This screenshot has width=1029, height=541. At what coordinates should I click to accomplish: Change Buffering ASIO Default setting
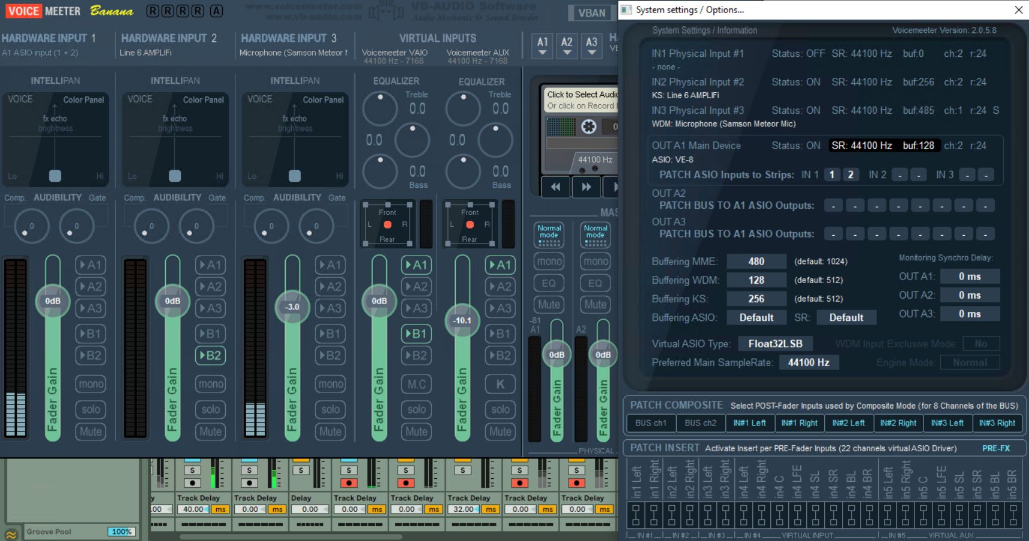coord(756,317)
